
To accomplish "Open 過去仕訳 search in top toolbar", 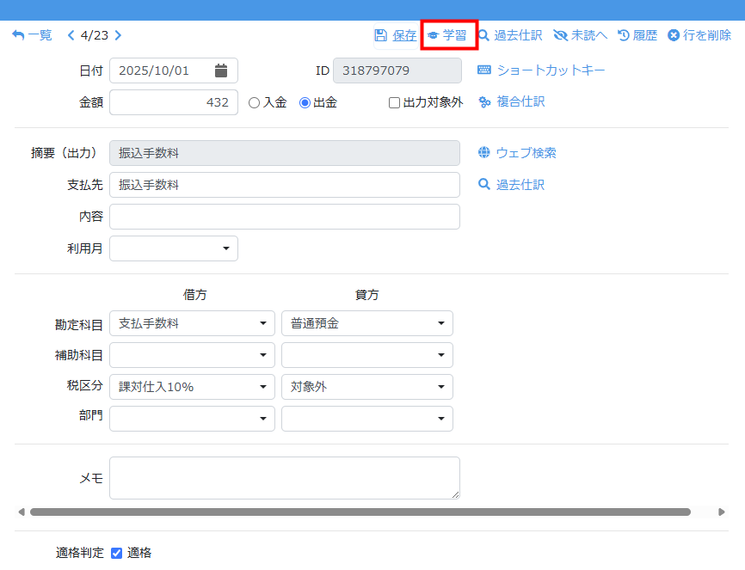I will pos(484,35).
